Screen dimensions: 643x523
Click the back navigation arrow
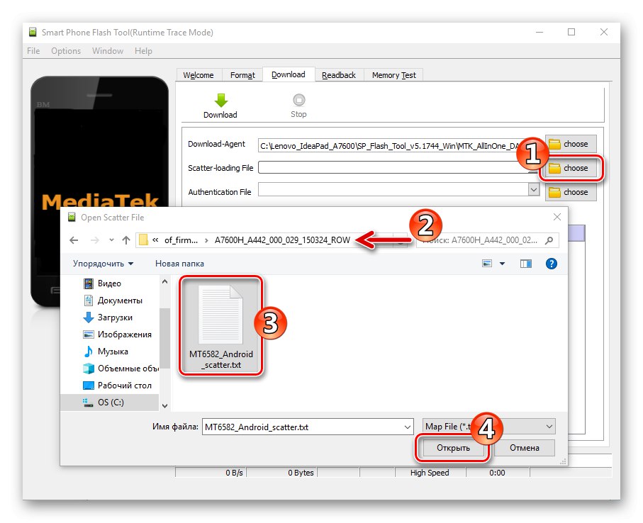click(74, 240)
